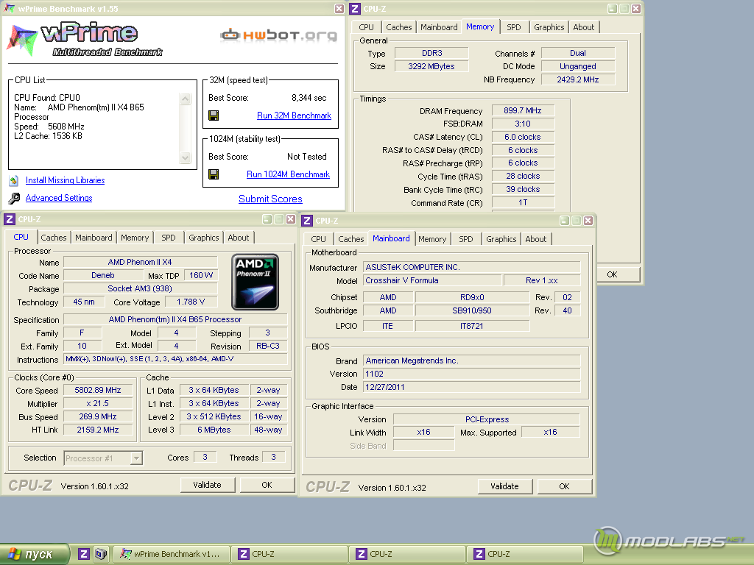Open the Processor selection dropdown
Image resolution: width=754 pixels, height=565 pixels.
coord(136,458)
